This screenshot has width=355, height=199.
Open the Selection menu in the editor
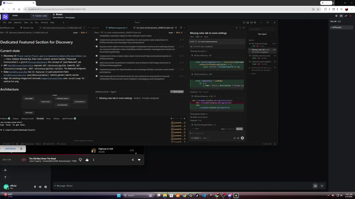point(17,22)
